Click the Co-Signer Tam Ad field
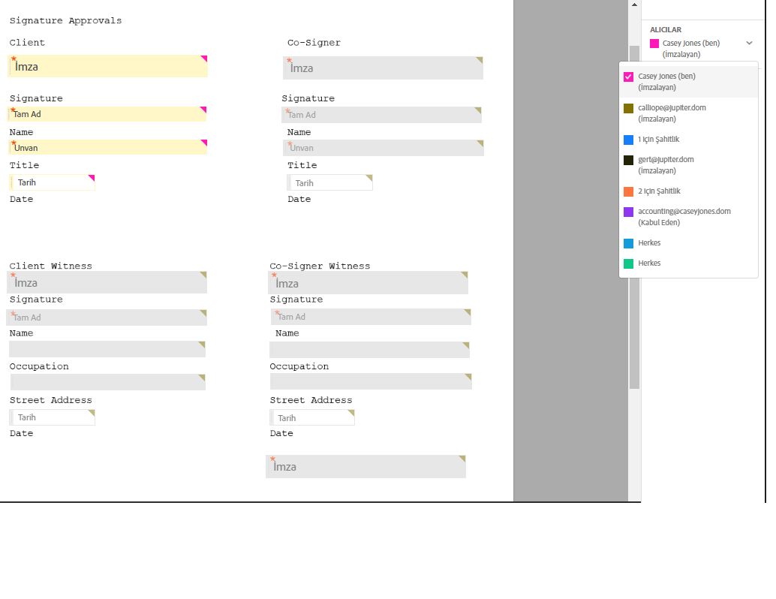 (x=381, y=115)
